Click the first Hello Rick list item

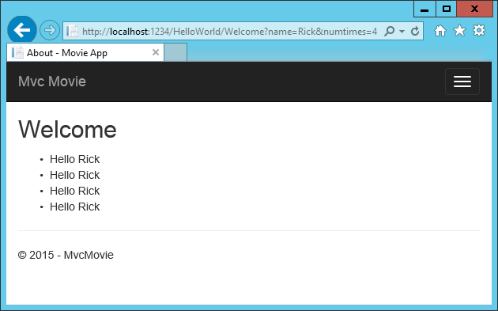click(74, 159)
